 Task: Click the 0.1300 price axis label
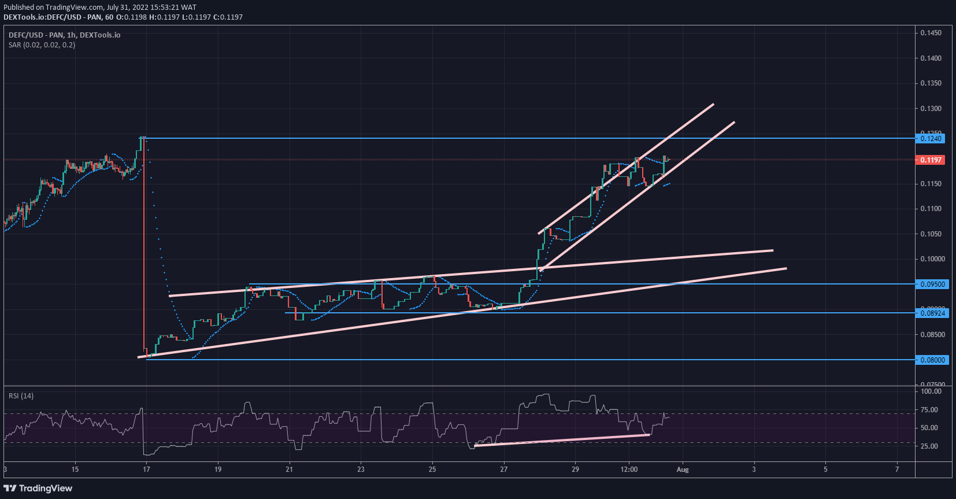tap(931, 109)
